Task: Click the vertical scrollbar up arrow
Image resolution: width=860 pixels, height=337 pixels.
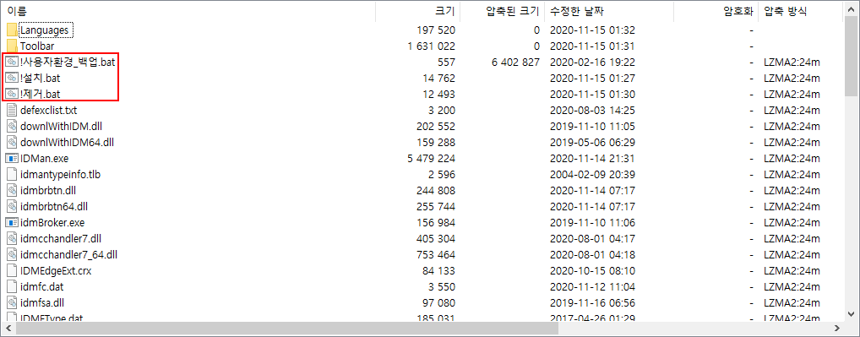Action: [x=852, y=8]
